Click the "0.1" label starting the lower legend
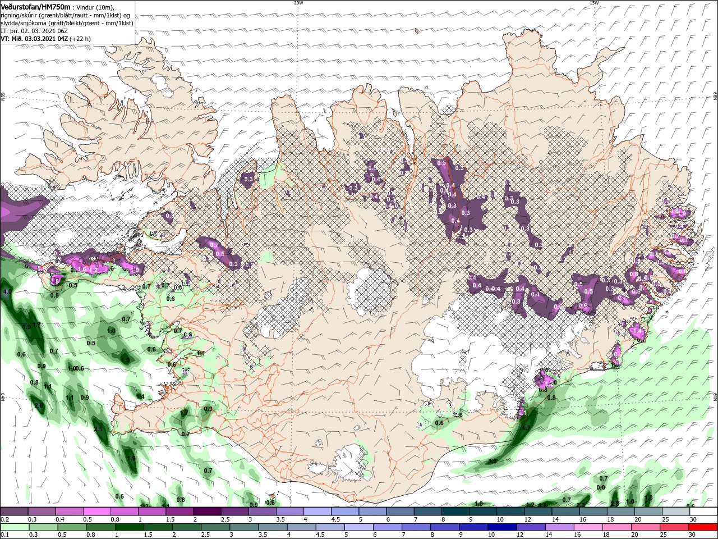This screenshot has width=718, height=539. [4, 535]
